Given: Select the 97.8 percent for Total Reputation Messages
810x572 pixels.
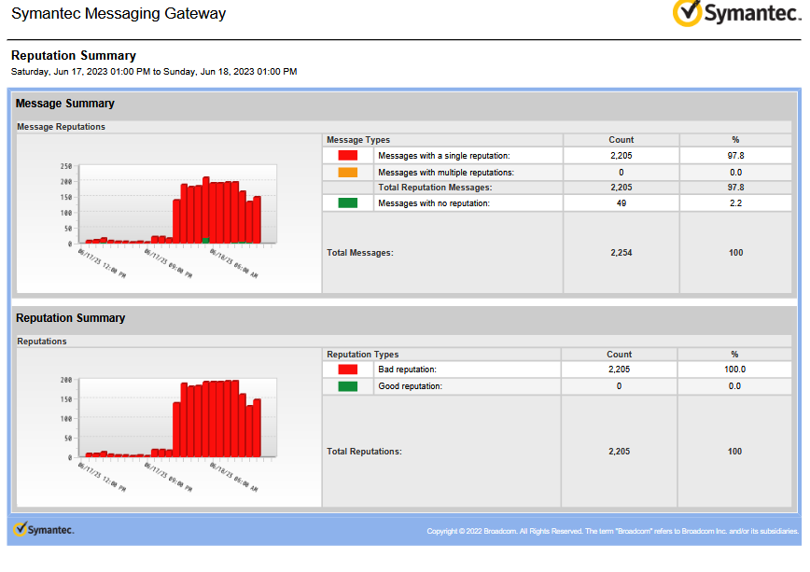Looking at the screenshot, I should tap(735, 188).
